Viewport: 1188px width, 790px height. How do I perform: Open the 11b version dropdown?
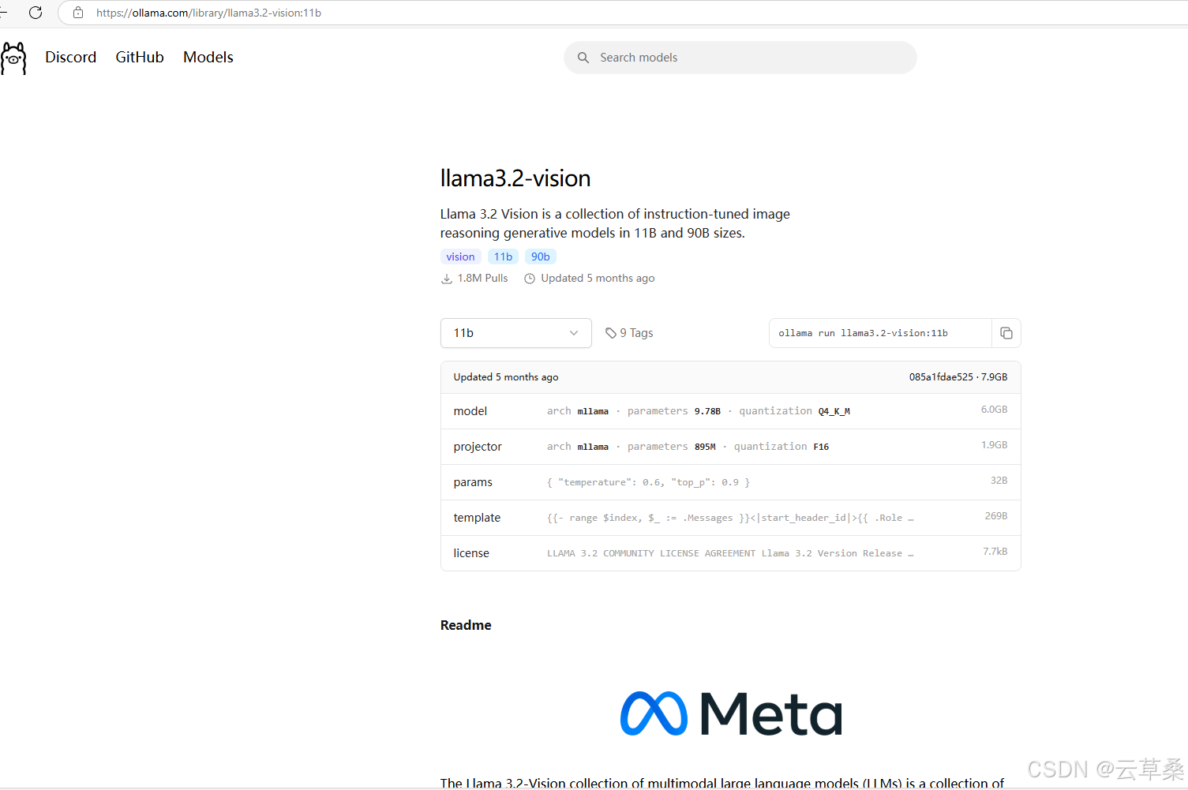[x=516, y=333]
